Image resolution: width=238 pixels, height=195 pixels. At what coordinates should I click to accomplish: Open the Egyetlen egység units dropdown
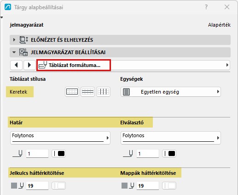(171, 92)
